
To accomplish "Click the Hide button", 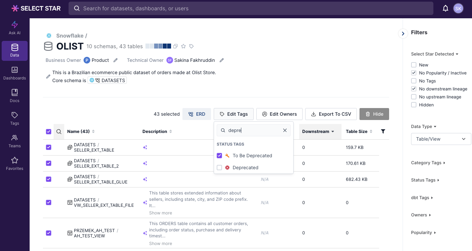I will [x=374, y=114].
